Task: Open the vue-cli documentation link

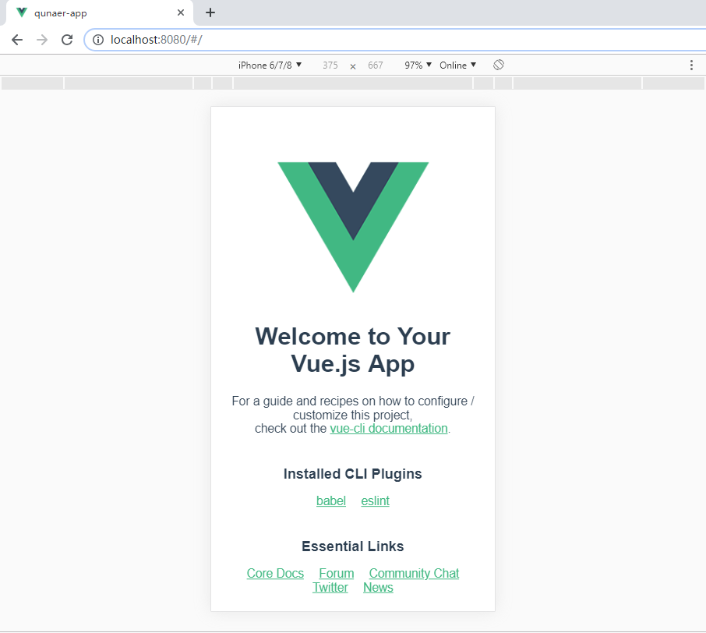Action: point(389,429)
